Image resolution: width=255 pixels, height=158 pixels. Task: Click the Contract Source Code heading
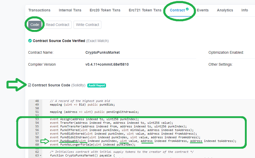[51, 85]
